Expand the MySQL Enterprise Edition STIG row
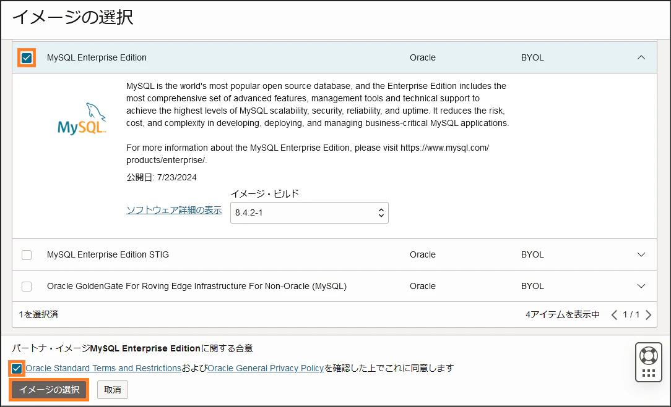The image size is (671, 407). click(x=641, y=254)
